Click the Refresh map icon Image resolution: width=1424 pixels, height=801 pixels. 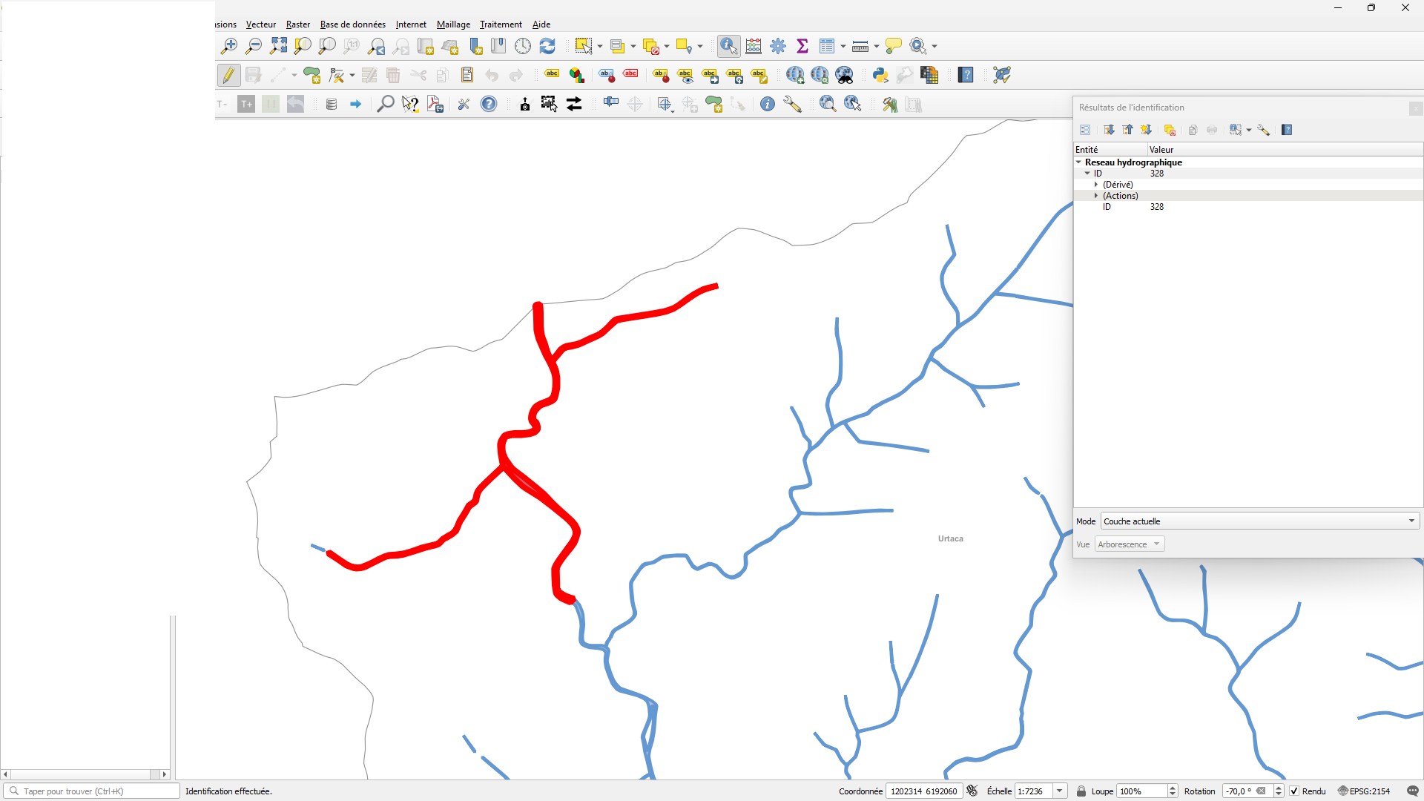click(x=547, y=46)
